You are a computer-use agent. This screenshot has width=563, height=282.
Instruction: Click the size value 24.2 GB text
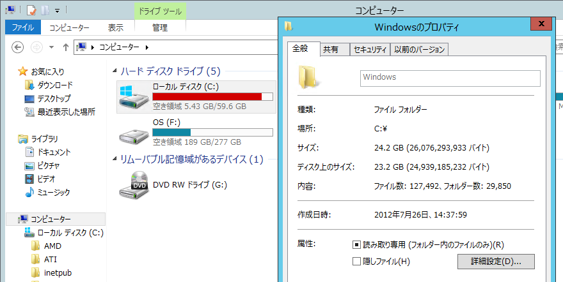click(432, 147)
